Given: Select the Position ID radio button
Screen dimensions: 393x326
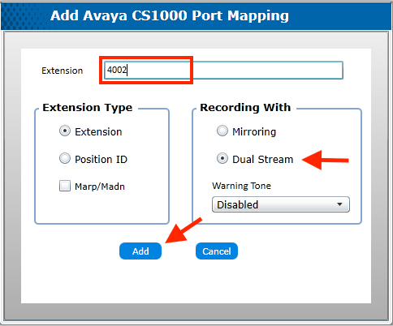Looking at the screenshot, I should click(x=65, y=158).
